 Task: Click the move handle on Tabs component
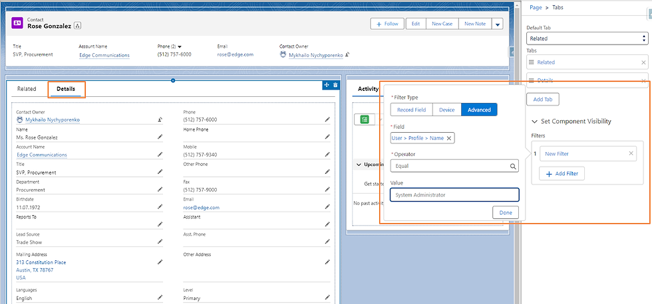[x=327, y=85]
